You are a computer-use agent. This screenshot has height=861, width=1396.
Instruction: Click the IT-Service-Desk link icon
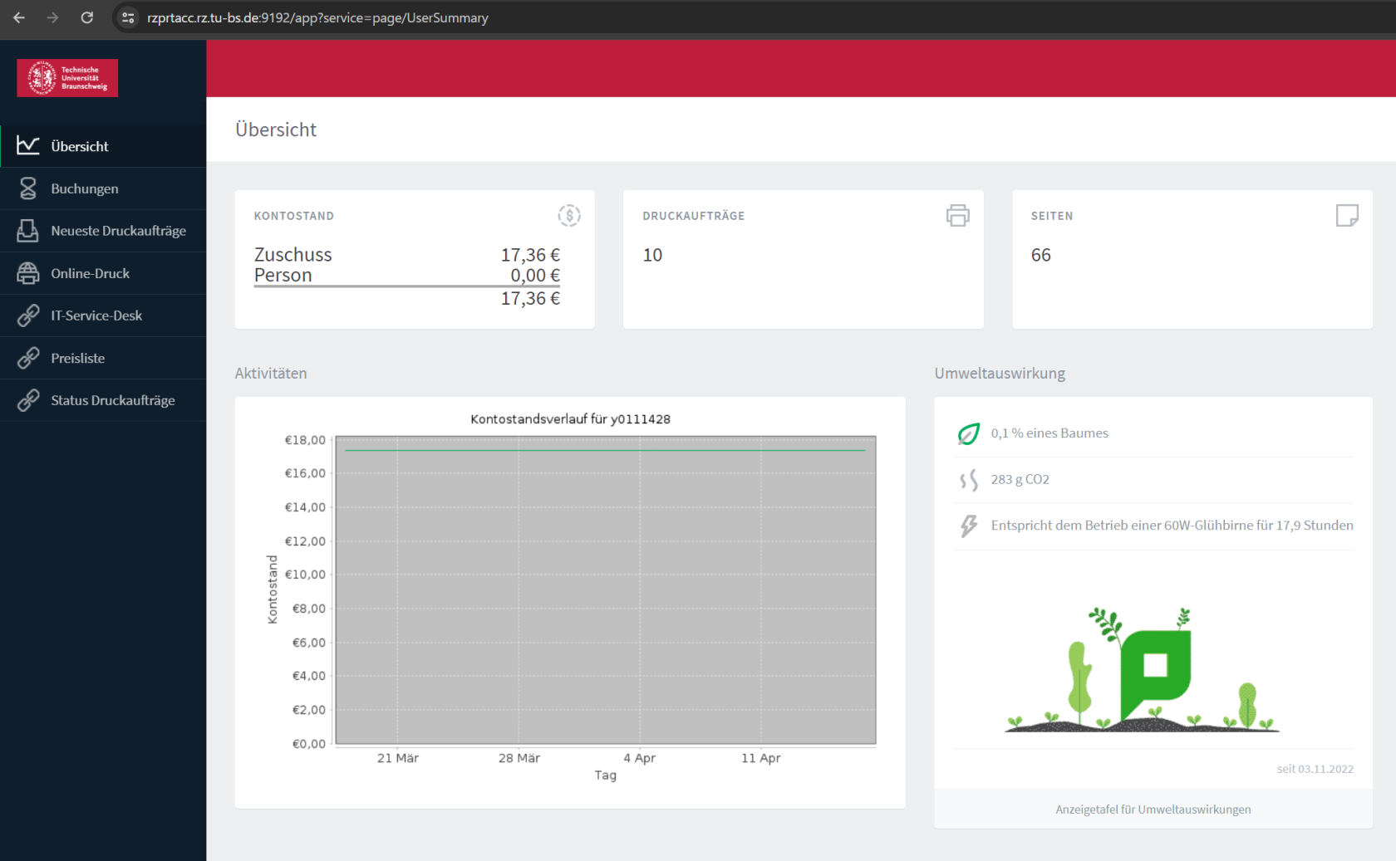tap(28, 316)
